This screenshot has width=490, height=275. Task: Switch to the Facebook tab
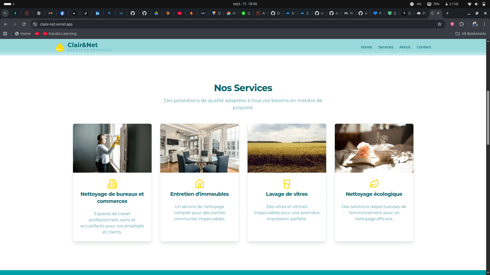tap(62, 13)
